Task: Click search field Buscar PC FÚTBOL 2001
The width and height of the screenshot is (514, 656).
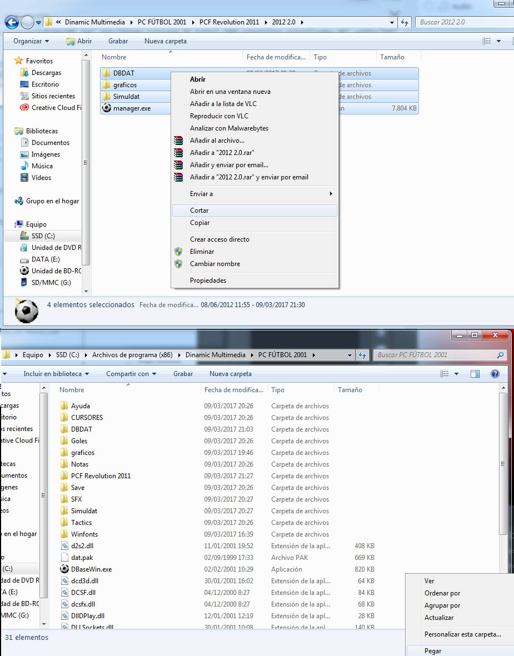Action: click(440, 355)
